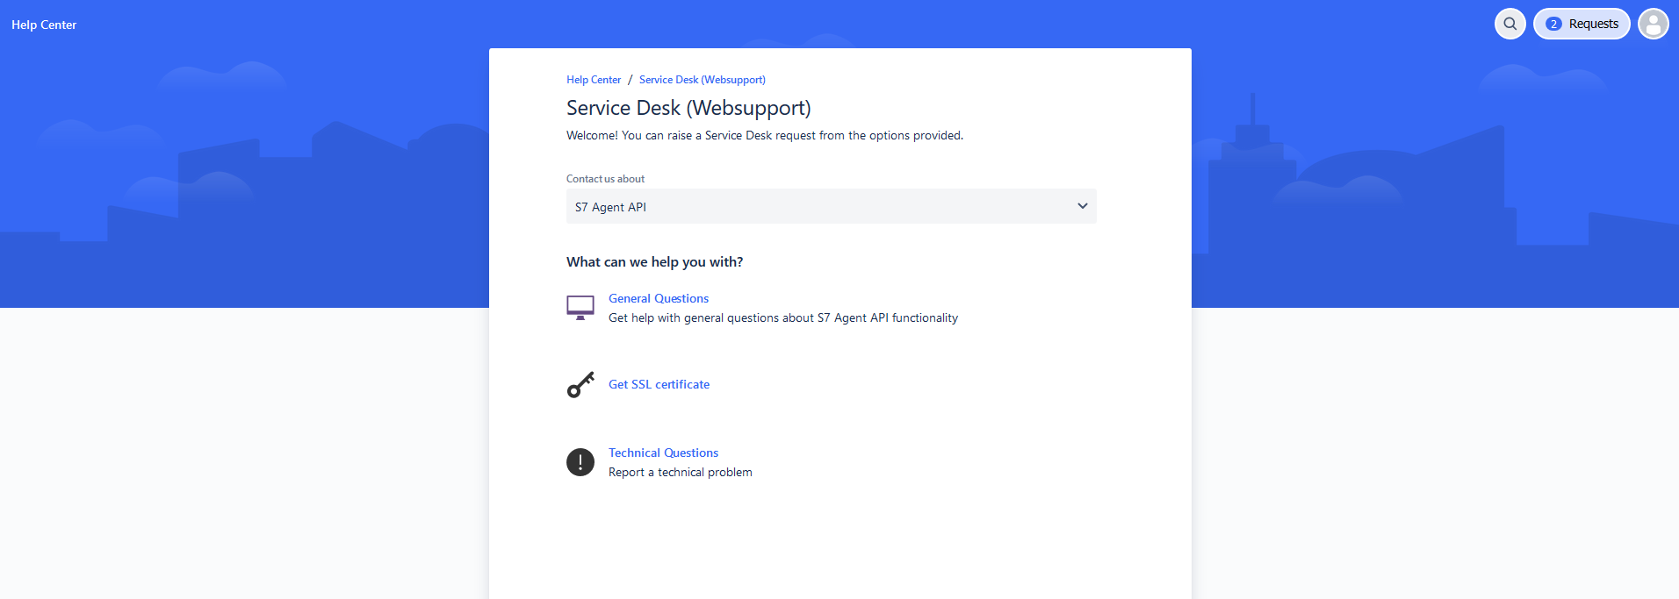Open the Technical Questions request type
The height and width of the screenshot is (599, 1679).
click(663, 453)
